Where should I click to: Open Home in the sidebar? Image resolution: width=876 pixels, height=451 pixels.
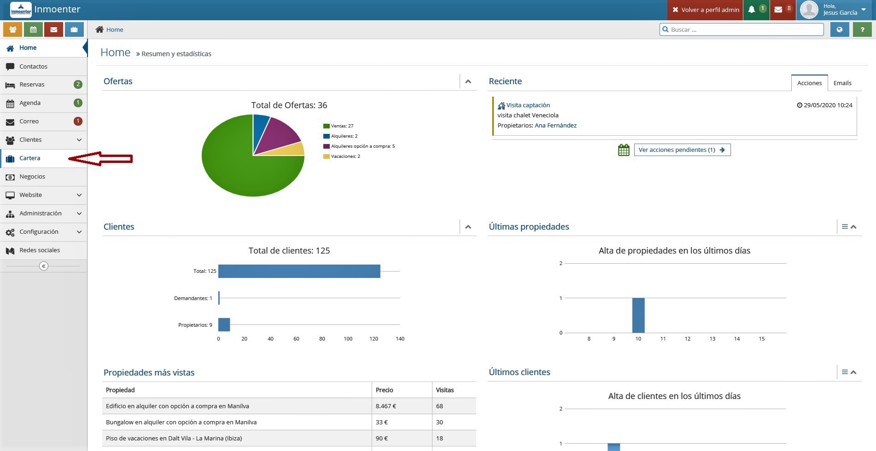coord(43,48)
